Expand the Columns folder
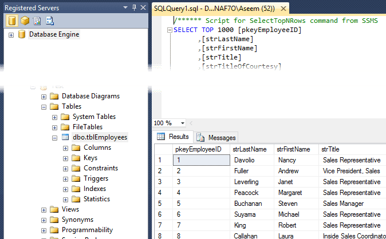The image size is (386, 239). click(65, 148)
